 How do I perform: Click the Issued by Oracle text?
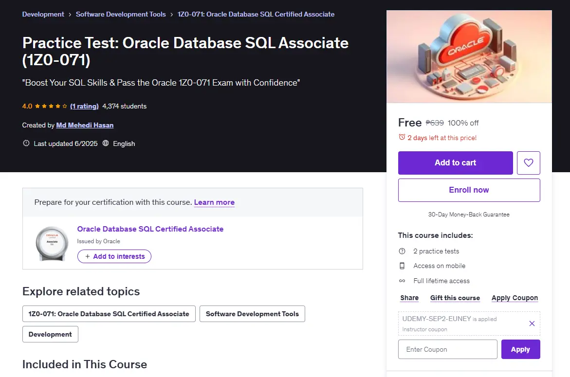click(98, 241)
